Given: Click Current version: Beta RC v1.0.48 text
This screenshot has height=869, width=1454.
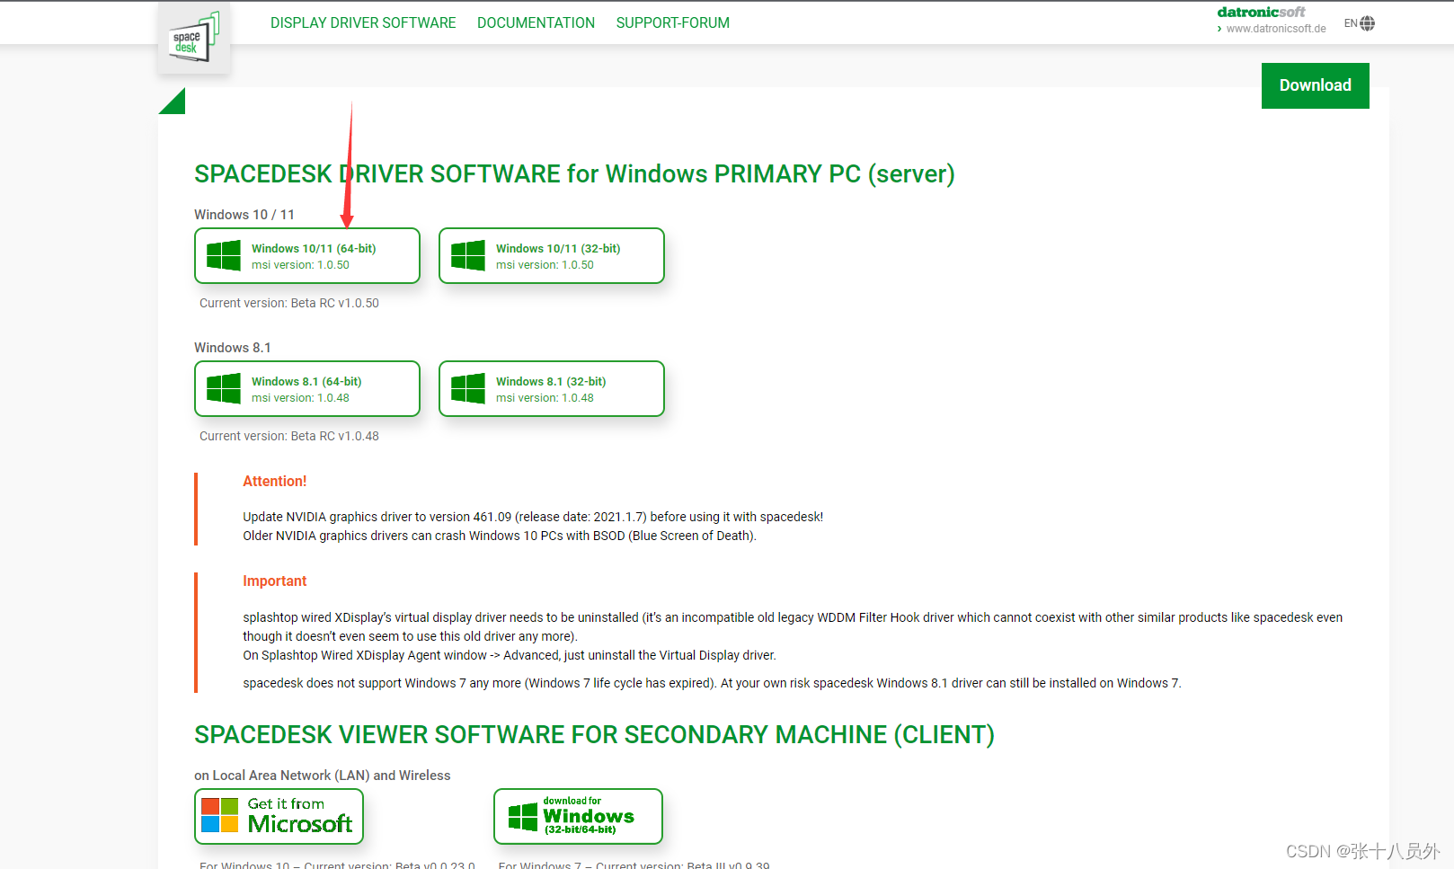Looking at the screenshot, I should coord(289,436).
